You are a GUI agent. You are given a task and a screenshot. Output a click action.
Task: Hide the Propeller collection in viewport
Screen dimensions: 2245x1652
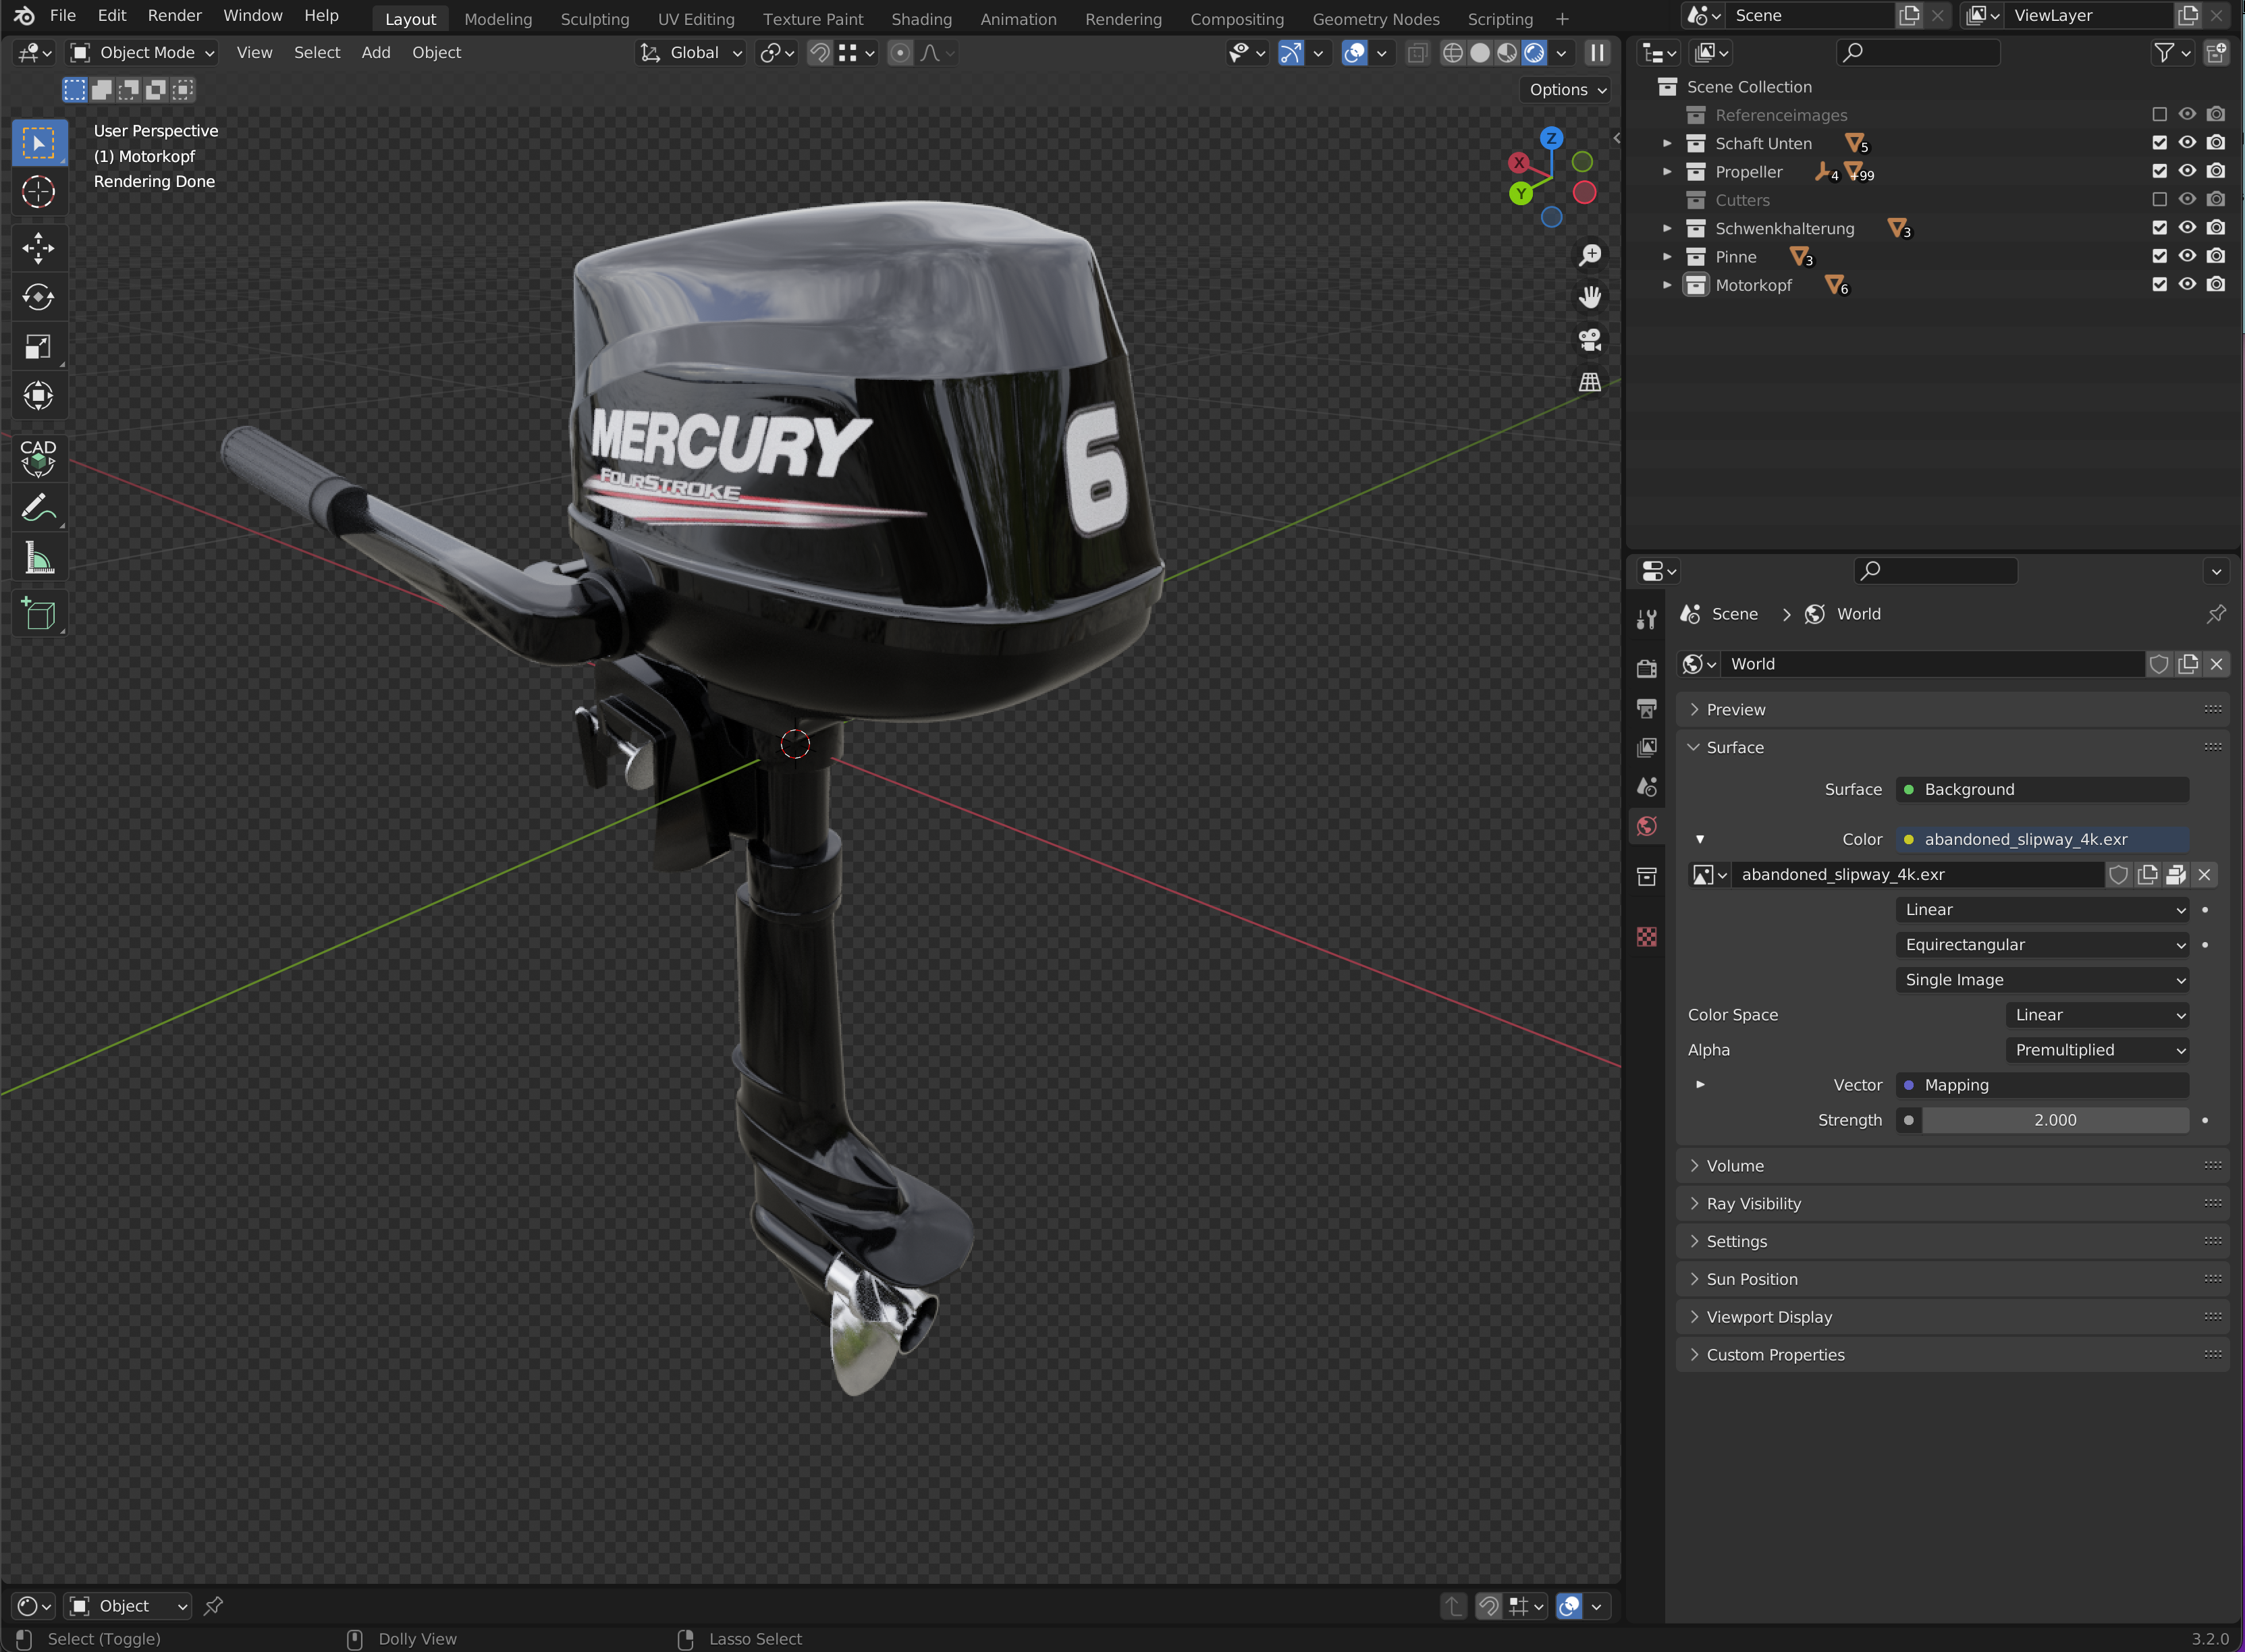[2187, 171]
